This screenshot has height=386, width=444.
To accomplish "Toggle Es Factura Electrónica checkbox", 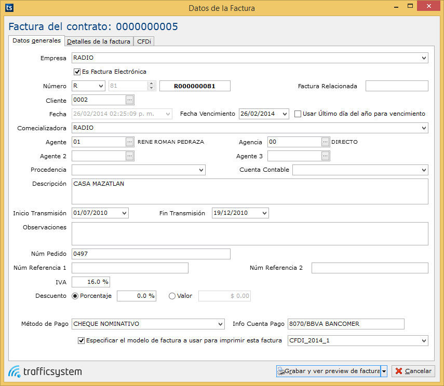I will pos(77,72).
